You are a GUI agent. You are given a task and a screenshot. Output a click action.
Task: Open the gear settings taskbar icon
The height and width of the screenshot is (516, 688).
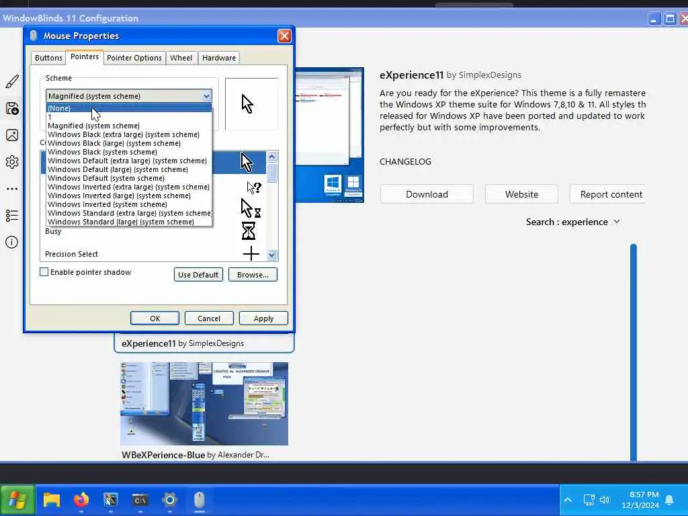pos(170,500)
